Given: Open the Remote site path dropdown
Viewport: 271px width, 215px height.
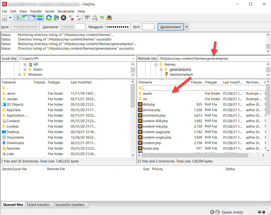Looking at the screenshot, I should [x=268, y=59].
